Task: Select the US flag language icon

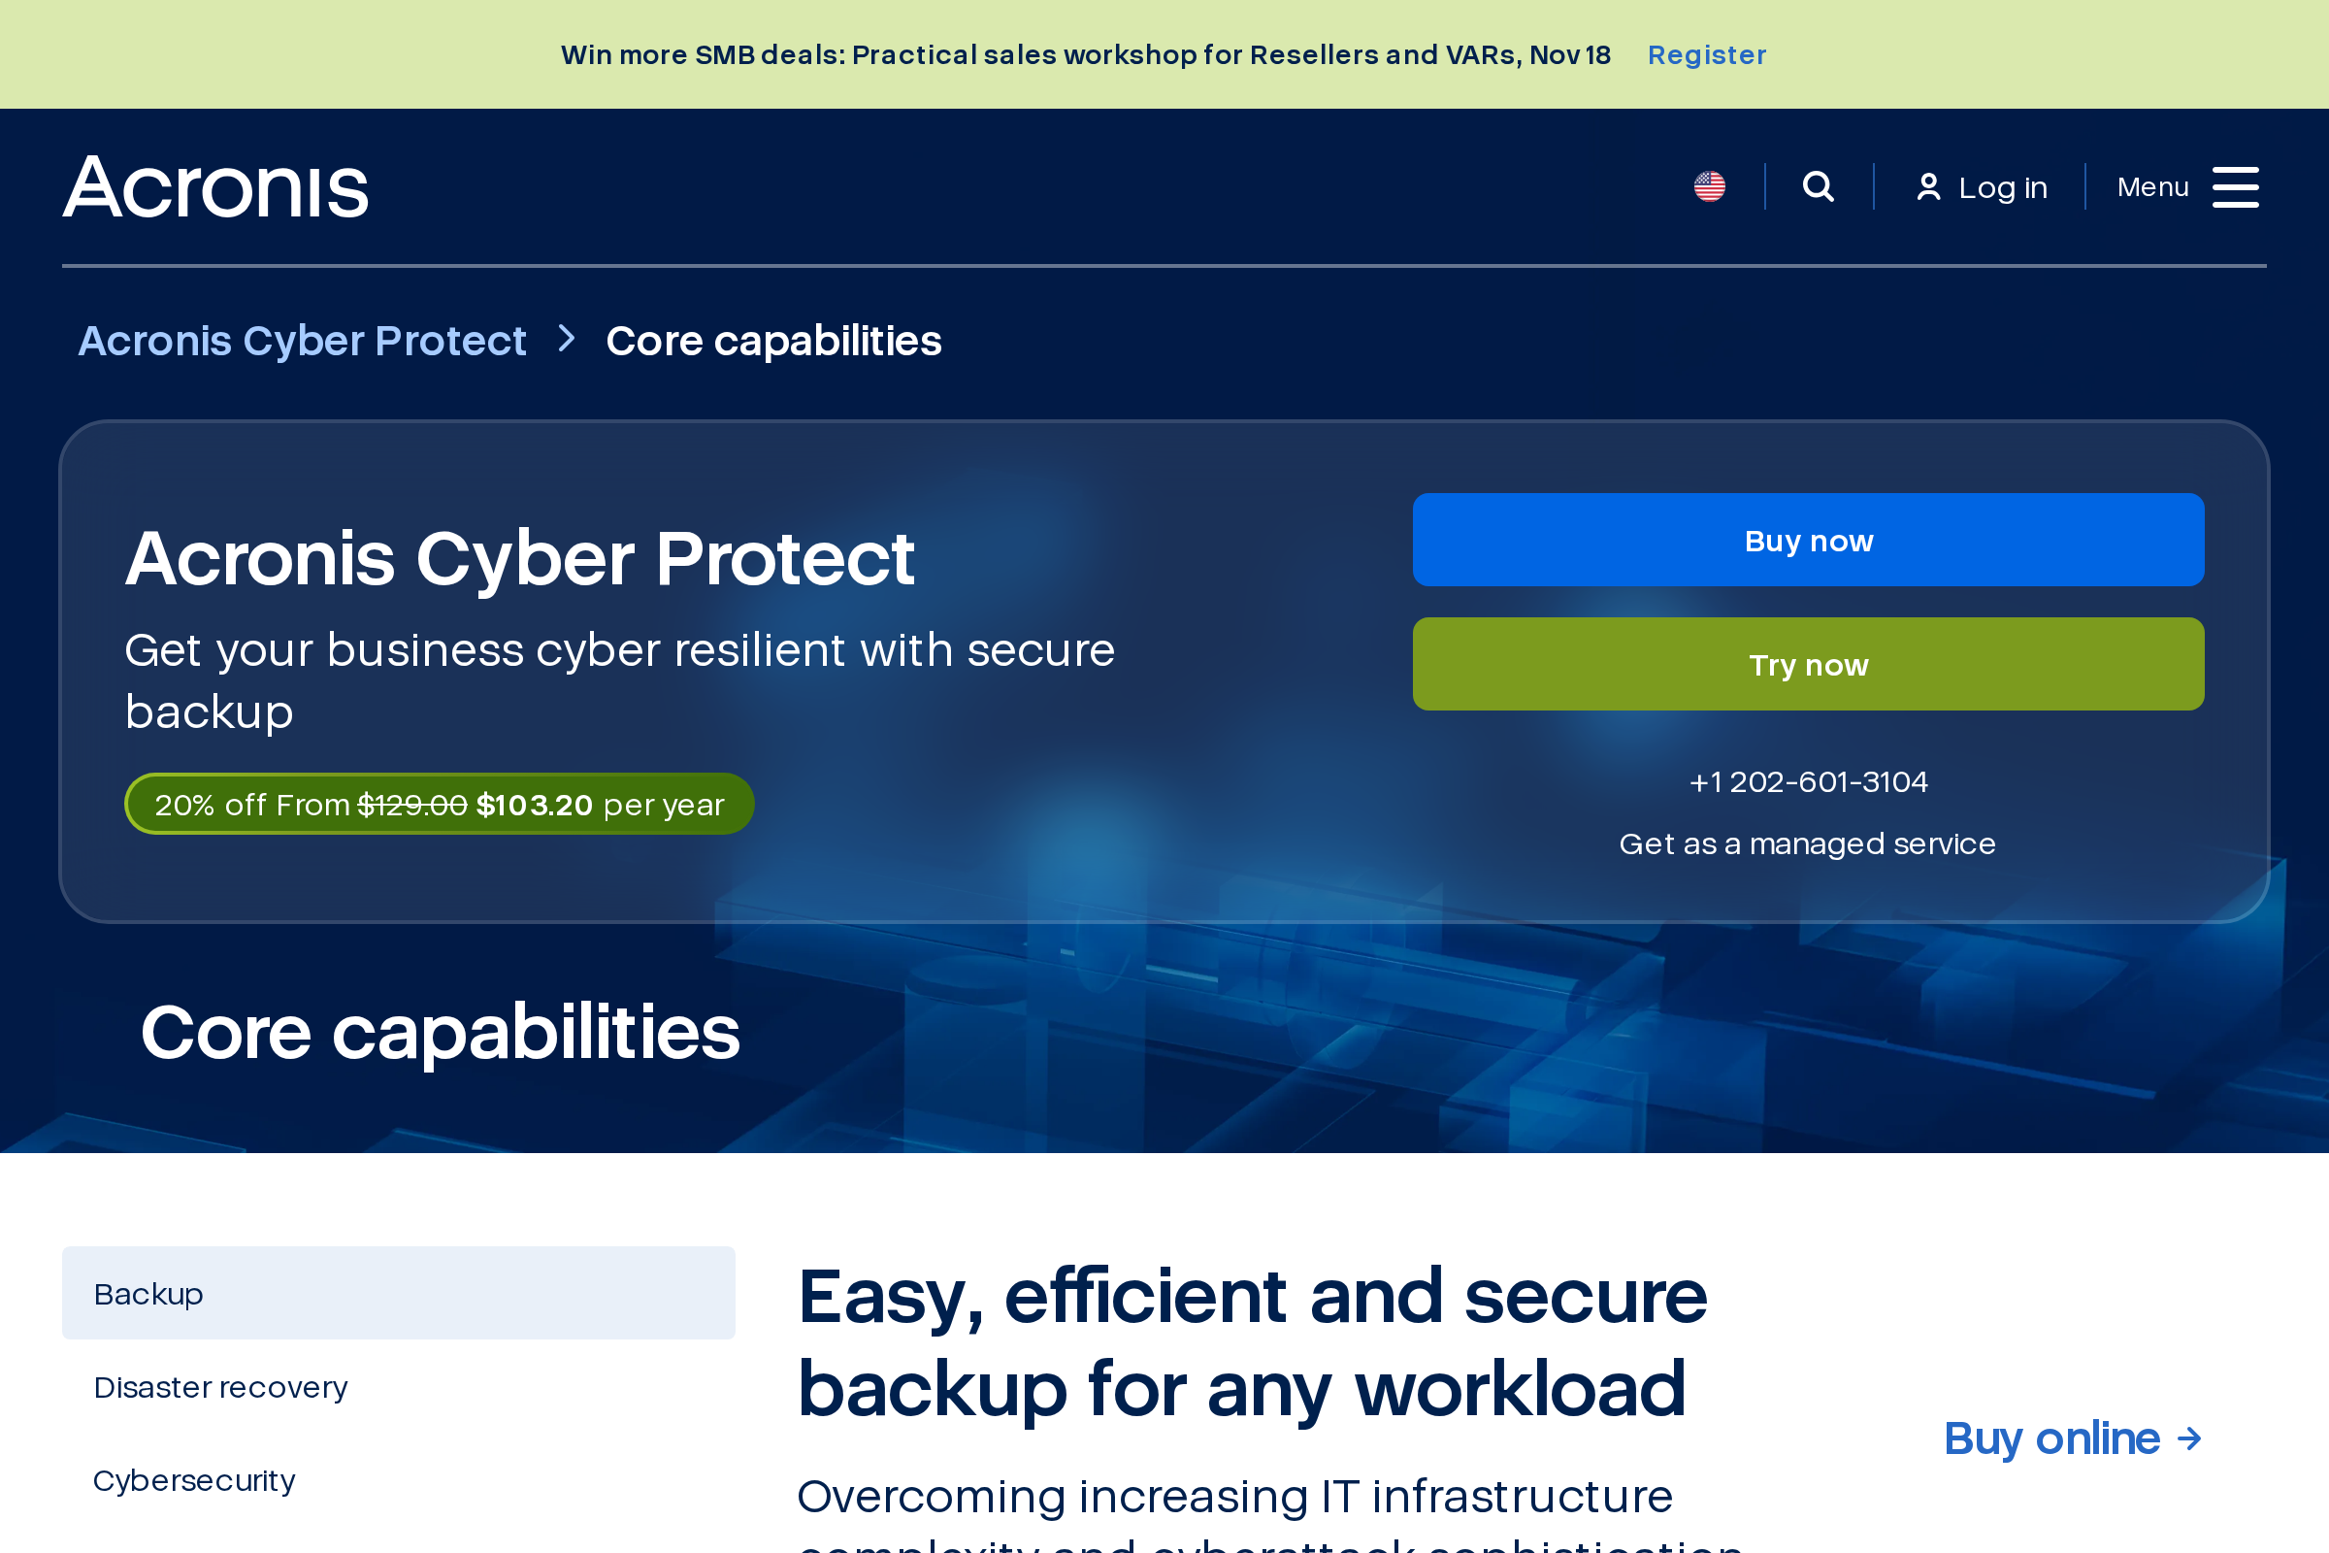Action: pyautogui.click(x=1709, y=184)
